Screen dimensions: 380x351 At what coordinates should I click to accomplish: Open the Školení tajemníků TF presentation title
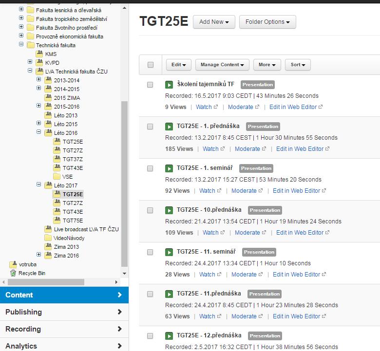click(x=206, y=84)
